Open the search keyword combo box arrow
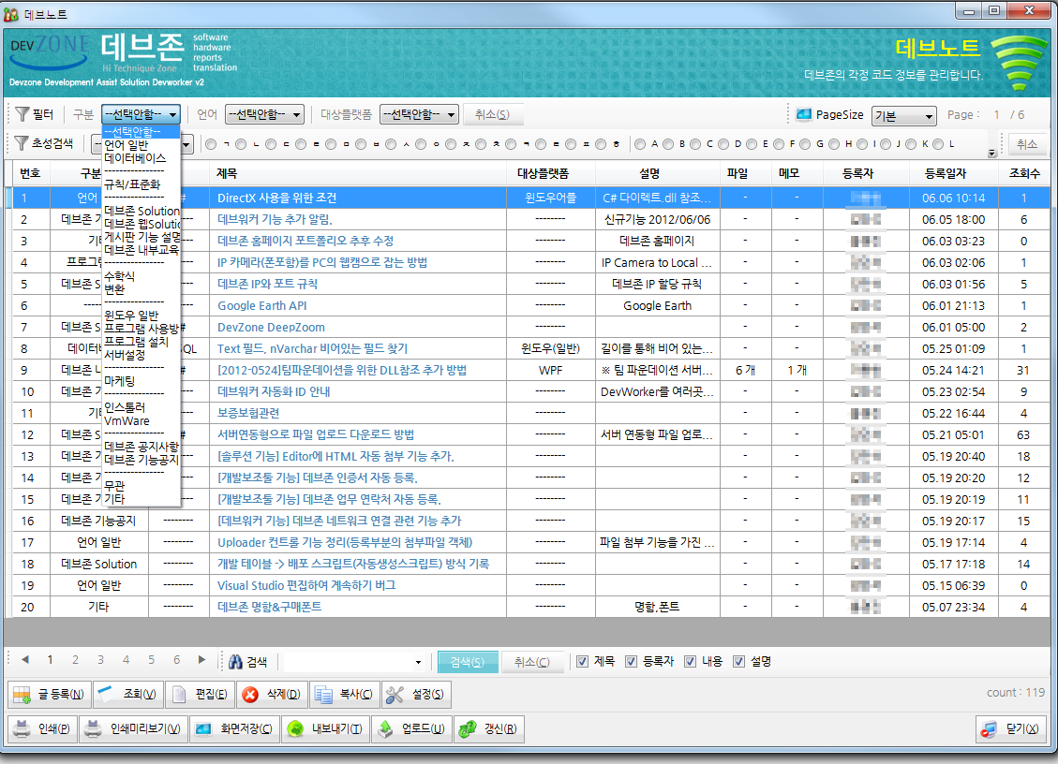The image size is (1058, 764). point(418,662)
